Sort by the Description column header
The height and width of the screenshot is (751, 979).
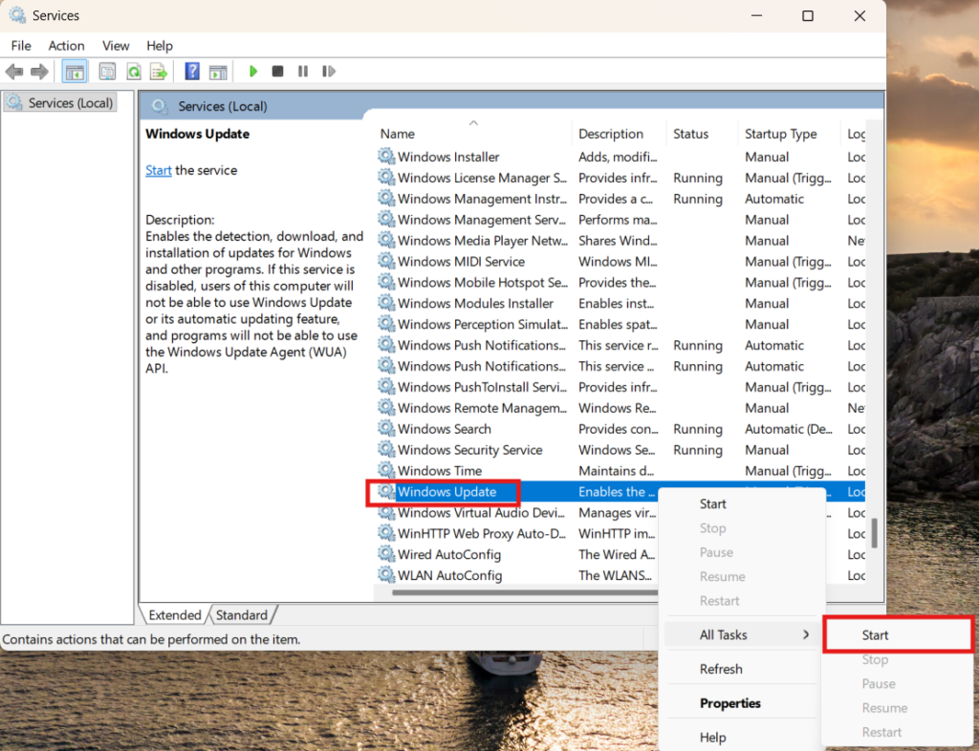tap(619, 134)
